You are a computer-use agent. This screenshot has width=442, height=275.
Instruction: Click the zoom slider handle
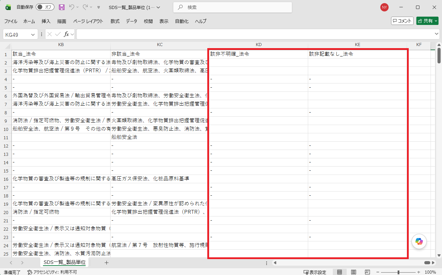point(399,272)
